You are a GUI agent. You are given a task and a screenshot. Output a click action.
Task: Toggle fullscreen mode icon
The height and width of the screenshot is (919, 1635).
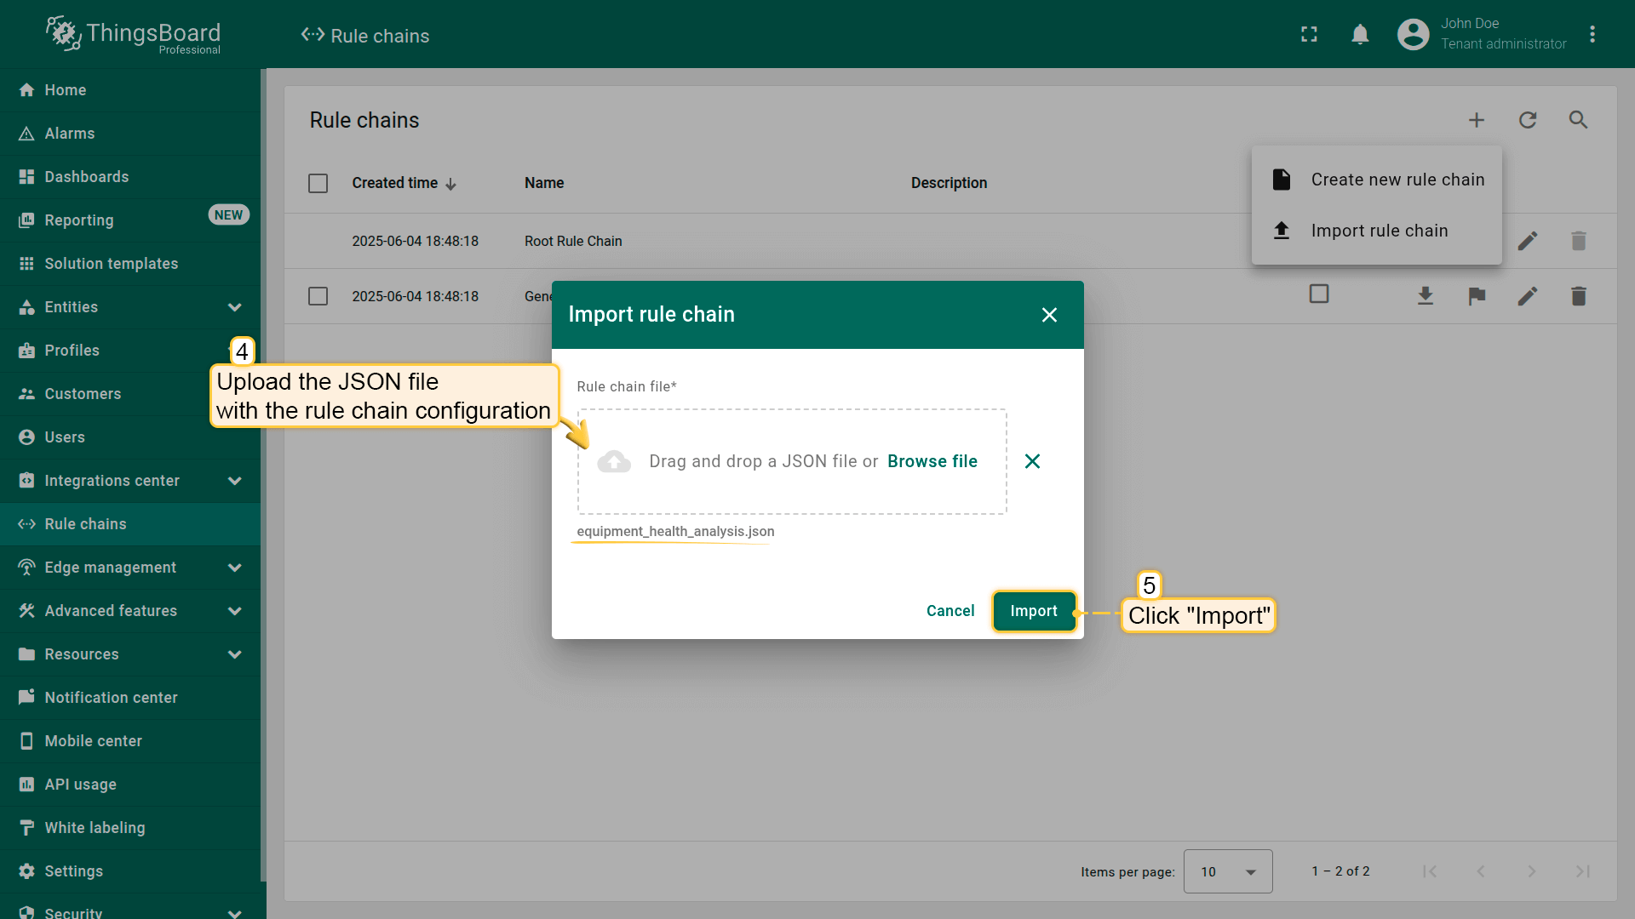pos(1309,34)
